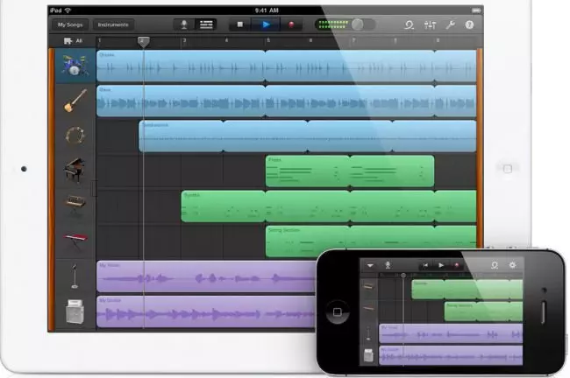
Task: Select the bass guitar track icon
Action: click(x=75, y=101)
